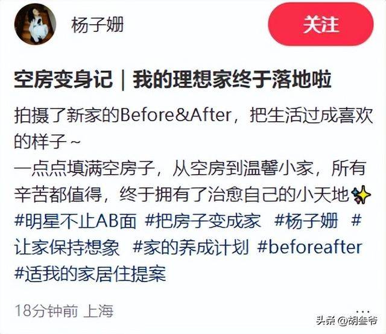The image size is (386, 334).
Task: Tap the username 杨子姗
Action: tap(97, 25)
